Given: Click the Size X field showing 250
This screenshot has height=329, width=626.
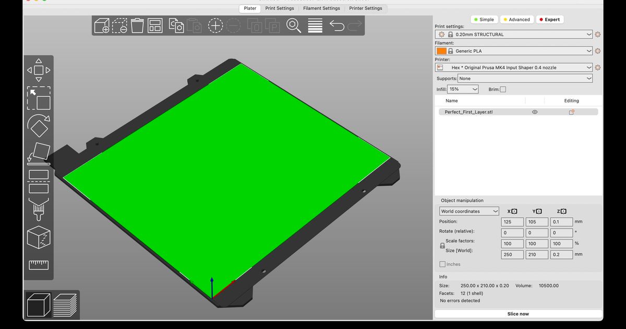Looking at the screenshot, I should (512, 255).
